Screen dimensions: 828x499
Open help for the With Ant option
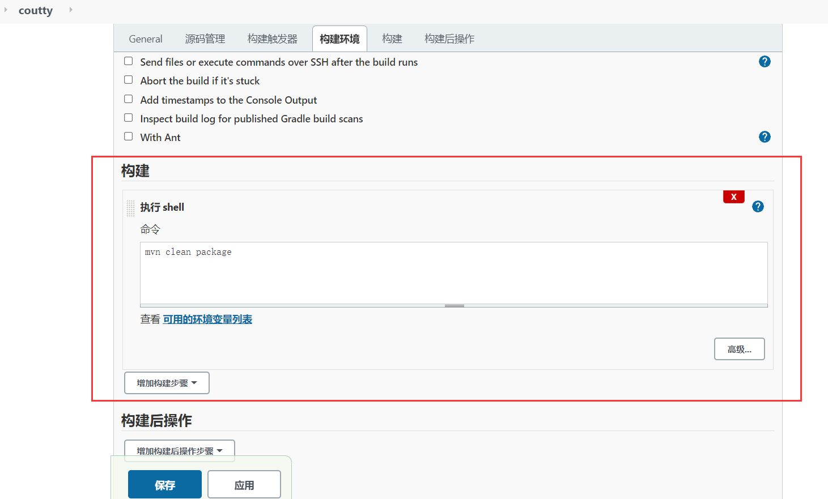tap(765, 137)
